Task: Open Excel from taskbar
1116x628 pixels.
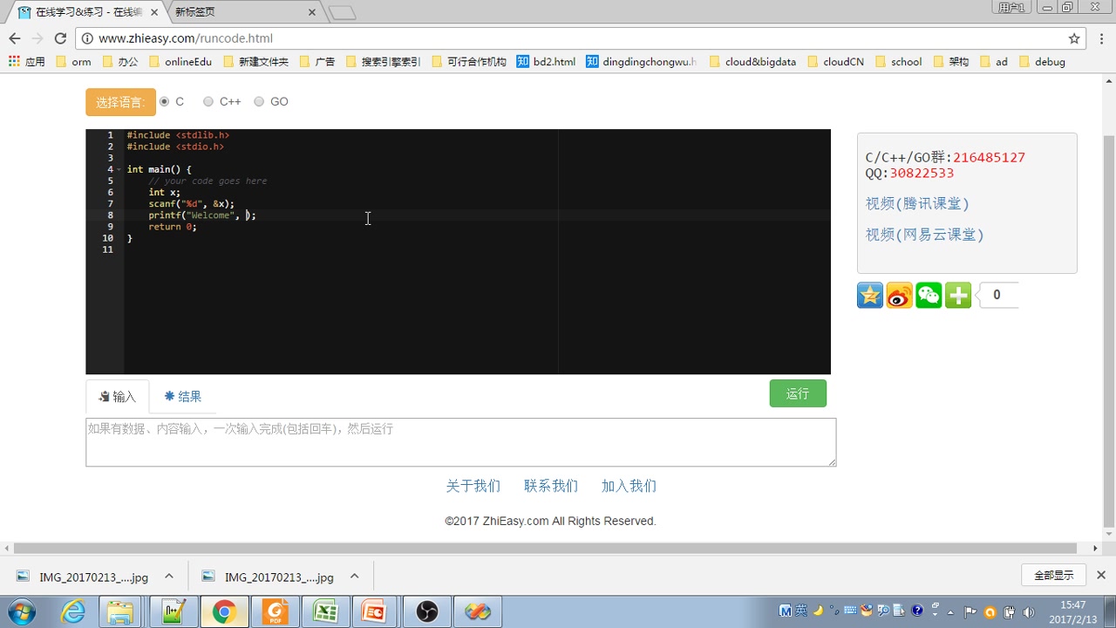Action: [x=326, y=612]
